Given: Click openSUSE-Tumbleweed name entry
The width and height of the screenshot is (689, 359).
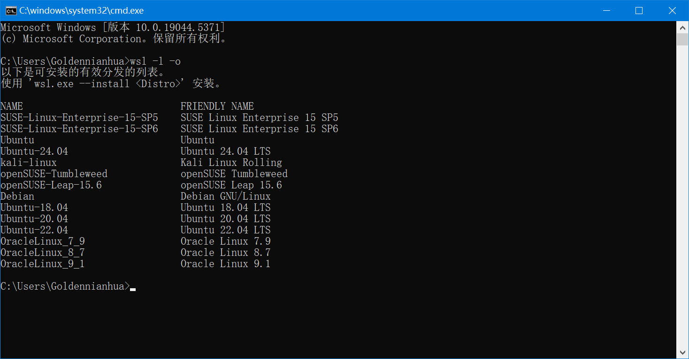Looking at the screenshot, I should 54,174.
